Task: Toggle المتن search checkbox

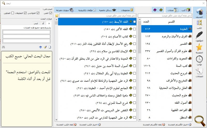Action: pos(51,13)
